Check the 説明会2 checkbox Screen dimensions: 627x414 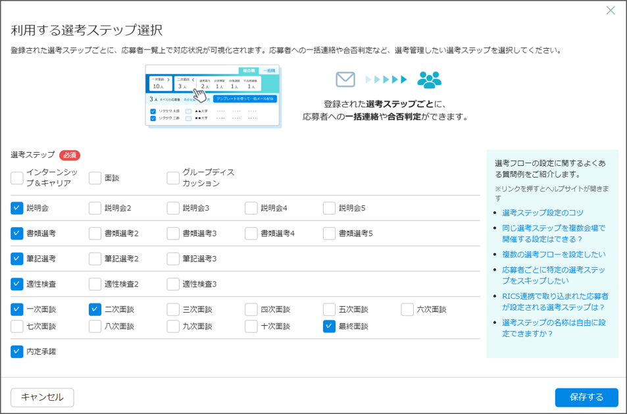[x=95, y=208]
